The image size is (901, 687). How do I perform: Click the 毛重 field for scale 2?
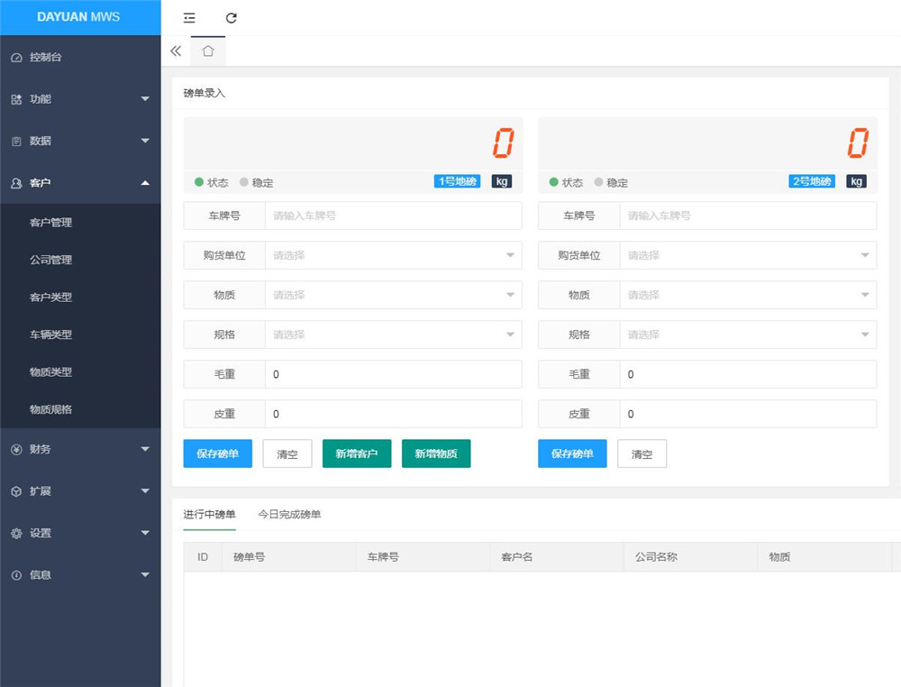click(x=748, y=374)
